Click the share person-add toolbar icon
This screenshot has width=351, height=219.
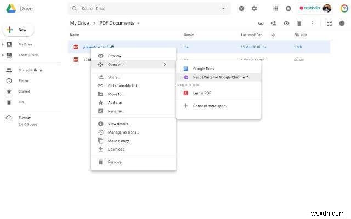tap(274, 23)
